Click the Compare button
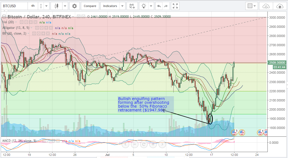Screen dimensions: 288x158 coord(90,6)
